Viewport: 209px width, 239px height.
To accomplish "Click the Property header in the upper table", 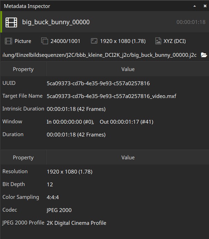I will 23,69.
